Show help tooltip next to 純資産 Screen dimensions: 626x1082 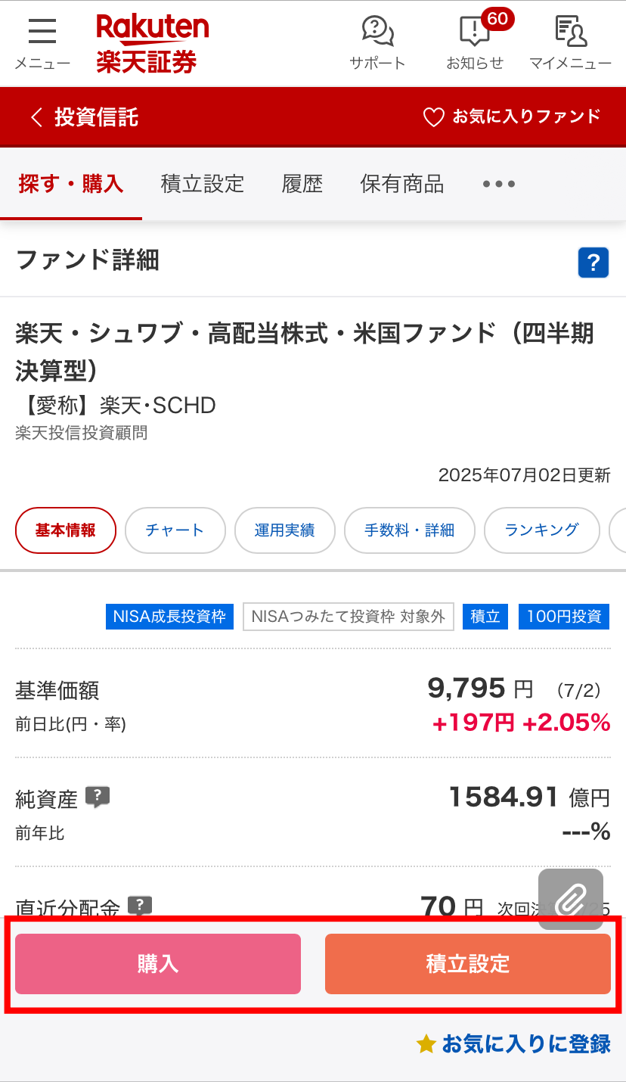(x=98, y=797)
